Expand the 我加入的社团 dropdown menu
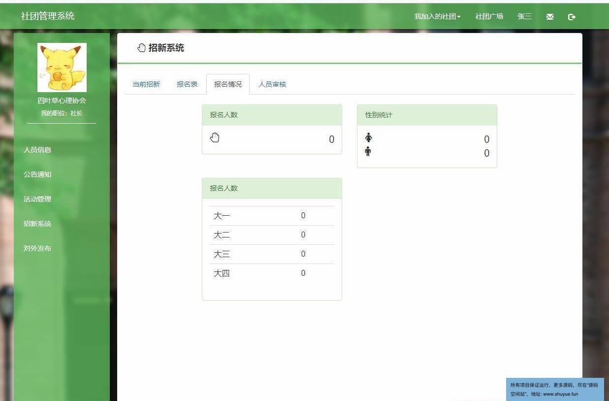The height and width of the screenshot is (401, 609). [x=438, y=16]
